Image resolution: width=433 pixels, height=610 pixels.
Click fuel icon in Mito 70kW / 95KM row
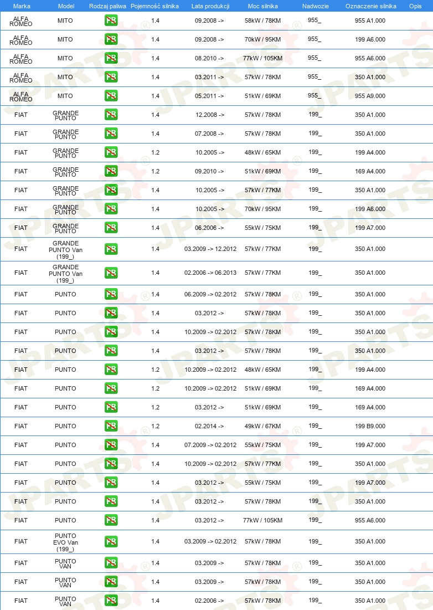click(x=111, y=39)
